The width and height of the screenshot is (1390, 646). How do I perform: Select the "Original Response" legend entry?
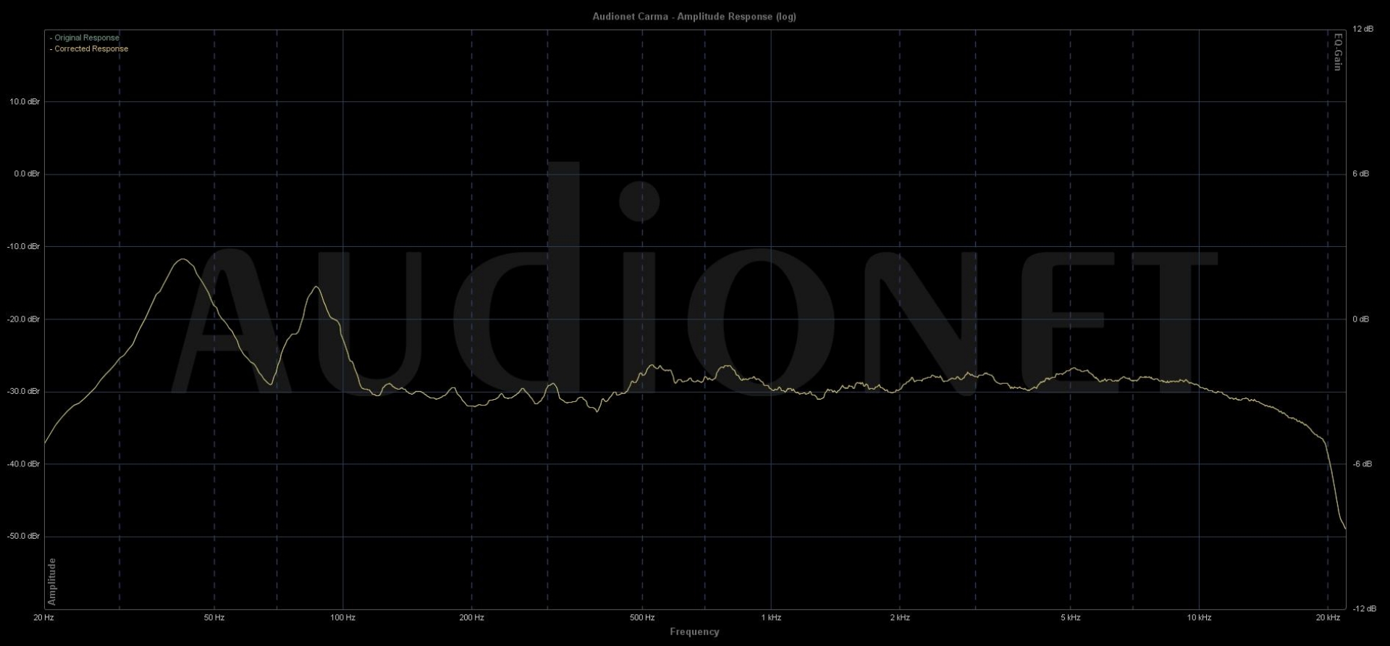[85, 38]
